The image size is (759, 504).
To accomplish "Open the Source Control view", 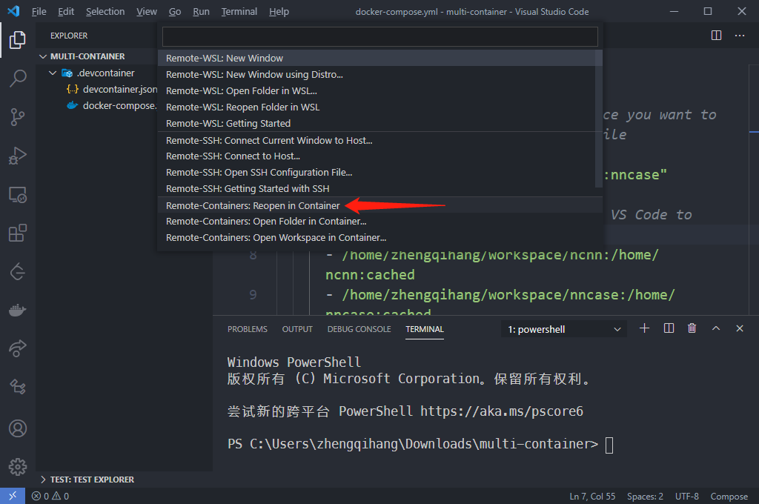I will pos(18,116).
